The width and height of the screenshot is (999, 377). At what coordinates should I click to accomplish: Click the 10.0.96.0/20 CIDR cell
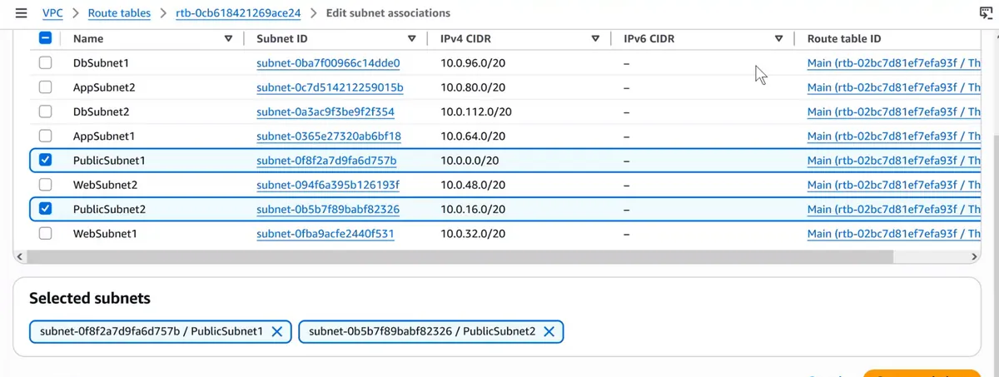(471, 63)
